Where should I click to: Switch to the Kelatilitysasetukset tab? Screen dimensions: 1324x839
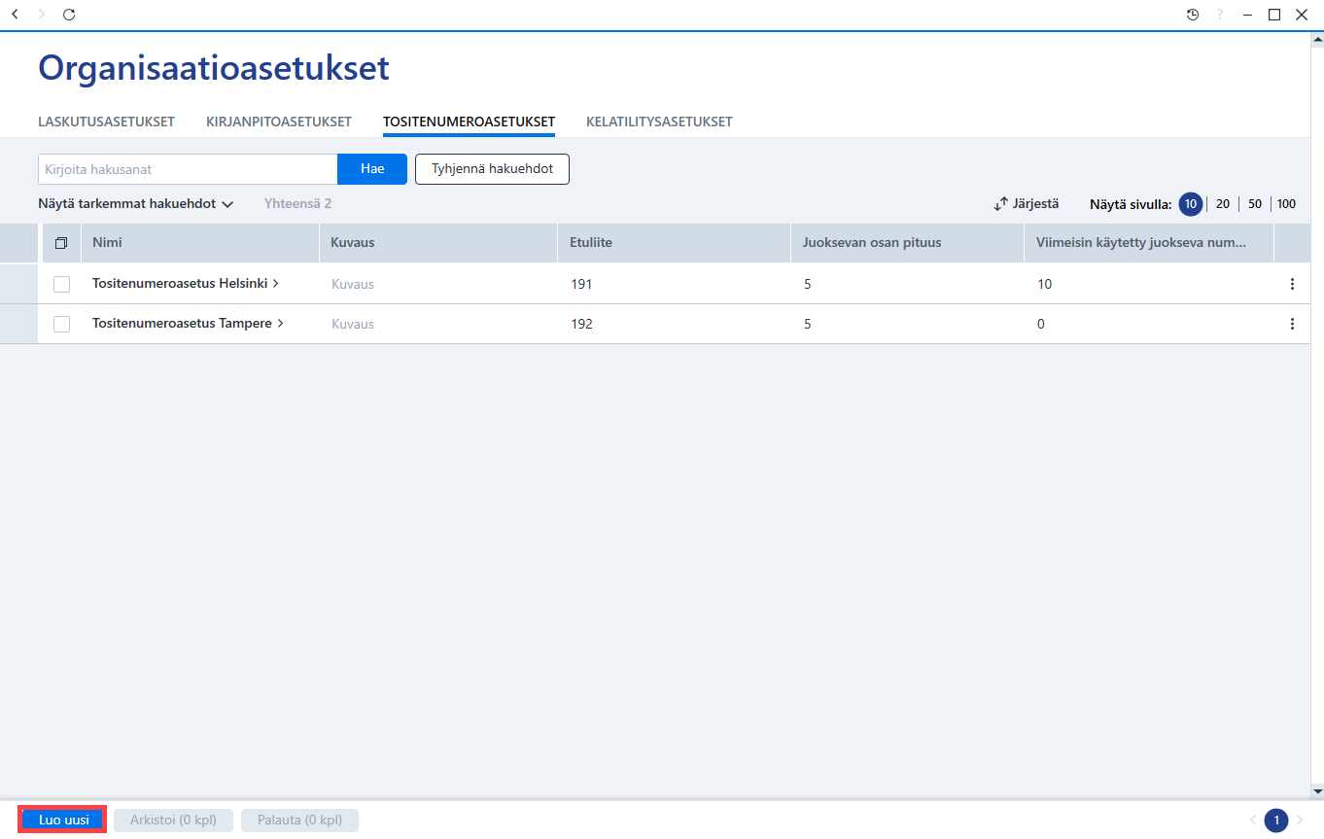click(659, 122)
